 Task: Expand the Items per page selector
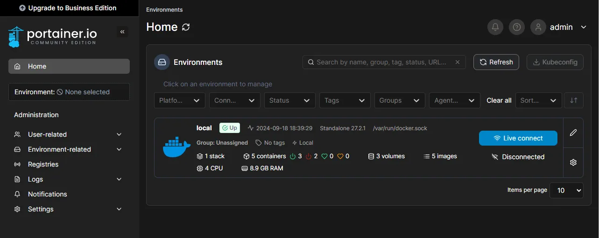[566, 190]
